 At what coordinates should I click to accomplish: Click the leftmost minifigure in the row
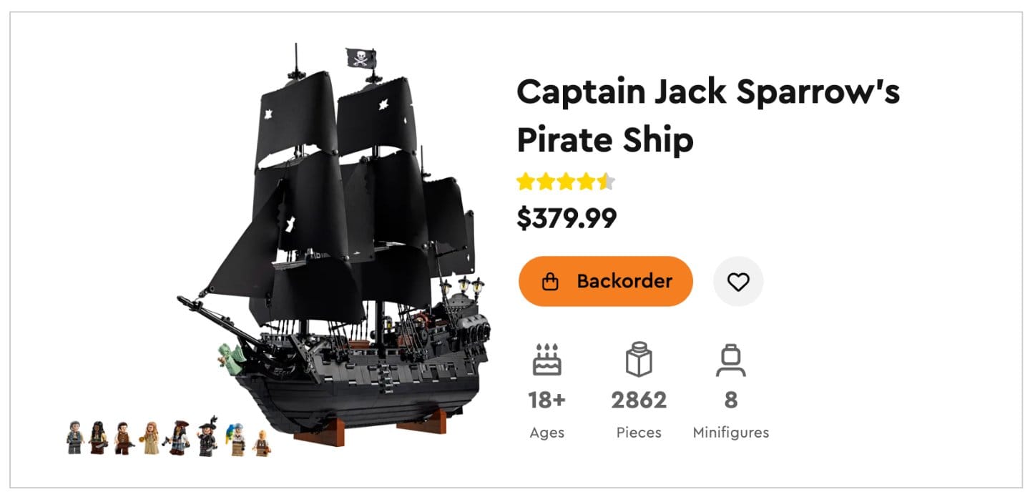click(x=74, y=438)
